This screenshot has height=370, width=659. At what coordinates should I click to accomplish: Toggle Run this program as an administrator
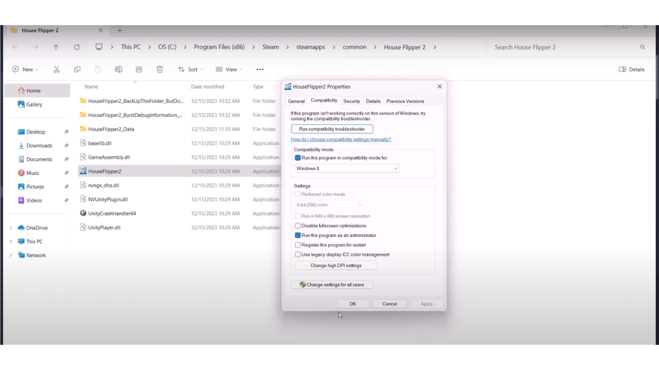click(297, 235)
